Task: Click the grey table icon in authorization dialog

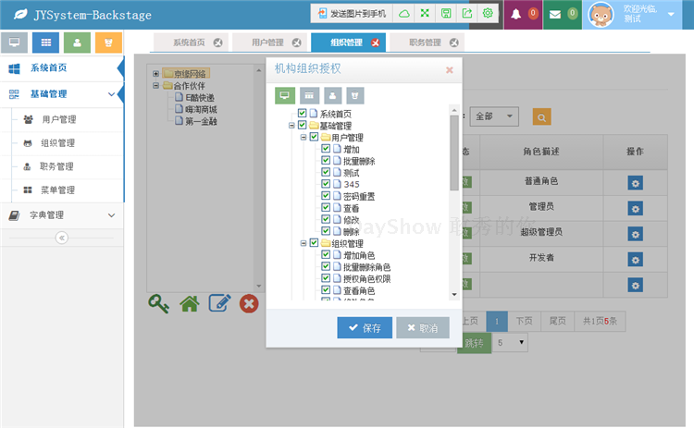Action: pos(309,95)
